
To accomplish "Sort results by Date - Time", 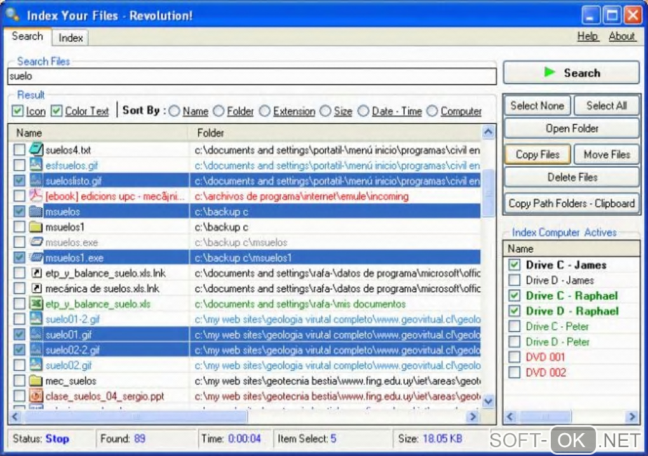I will point(363,111).
